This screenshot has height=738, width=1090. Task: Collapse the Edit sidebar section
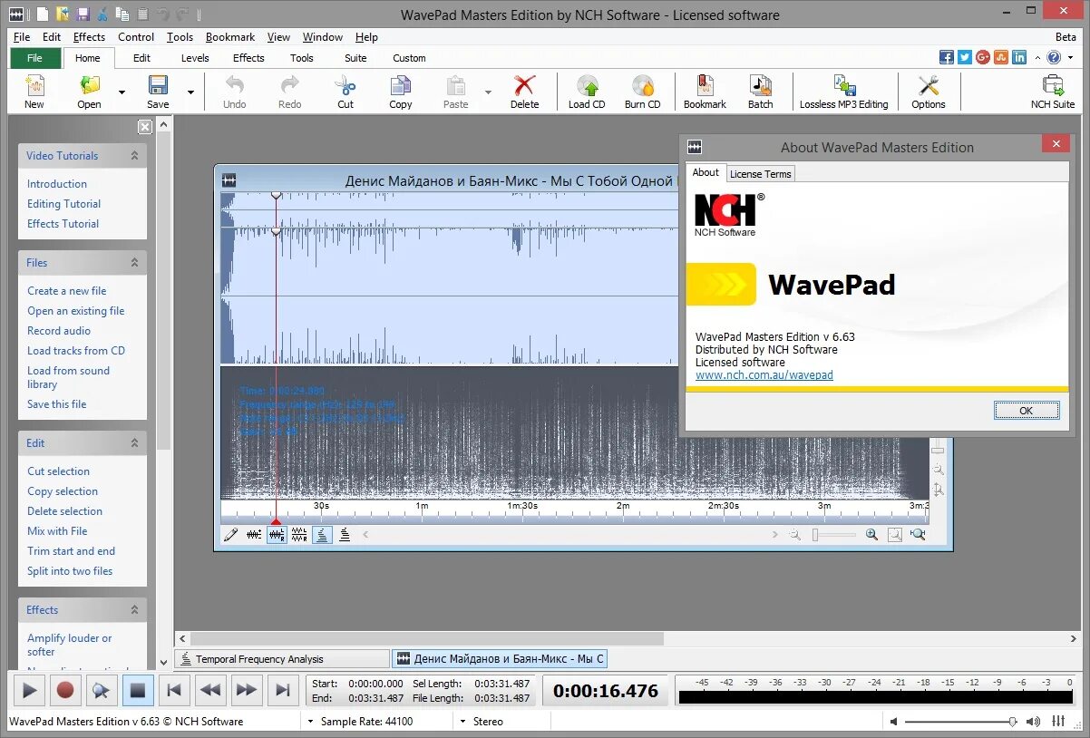coord(134,442)
